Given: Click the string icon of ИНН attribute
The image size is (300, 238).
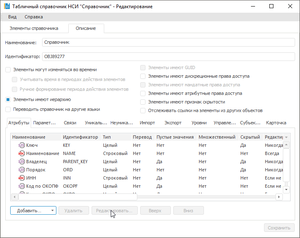Looking at the screenshot, I should (x=22, y=178).
